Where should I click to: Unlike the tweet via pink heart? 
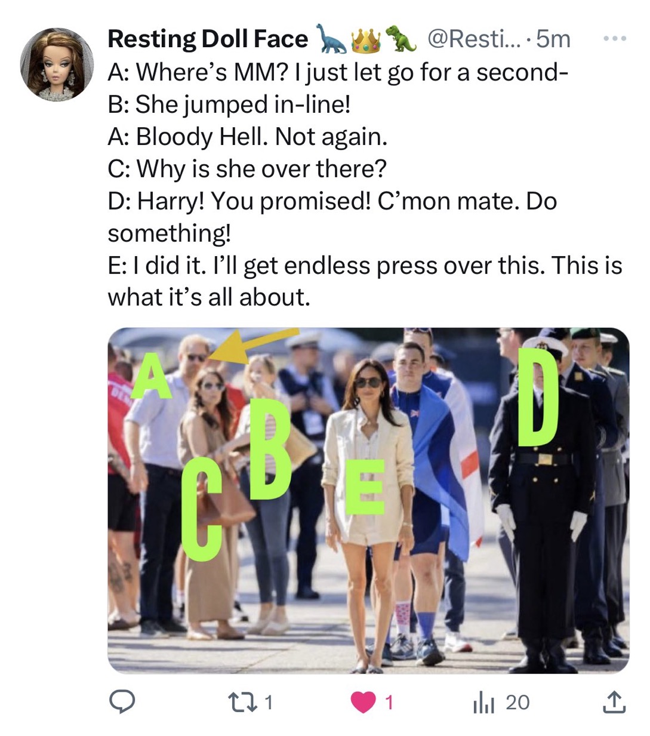coord(363,703)
